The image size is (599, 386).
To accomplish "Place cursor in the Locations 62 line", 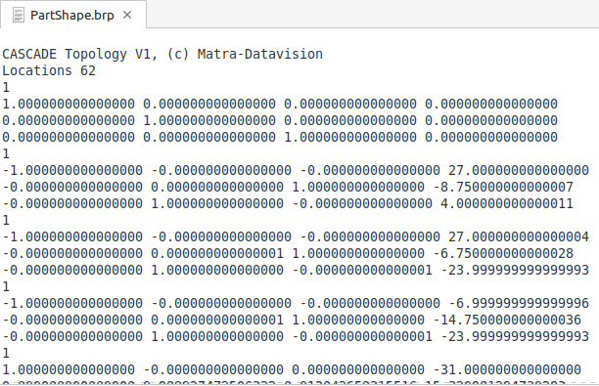I will point(49,71).
